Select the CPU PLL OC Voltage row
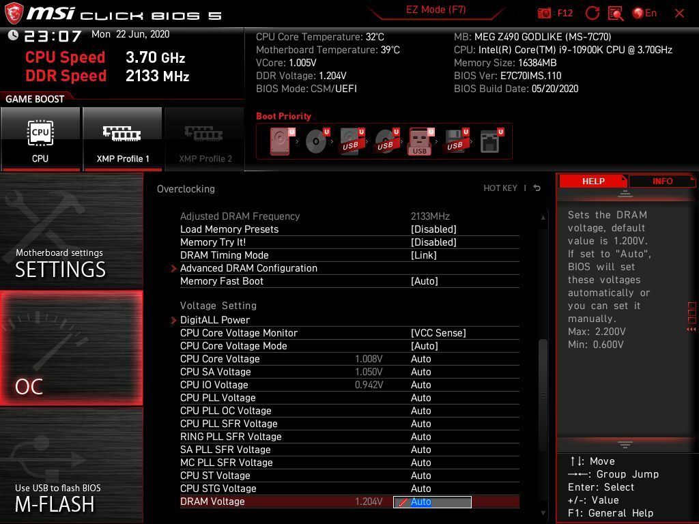This screenshot has height=524, width=699. (x=349, y=410)
